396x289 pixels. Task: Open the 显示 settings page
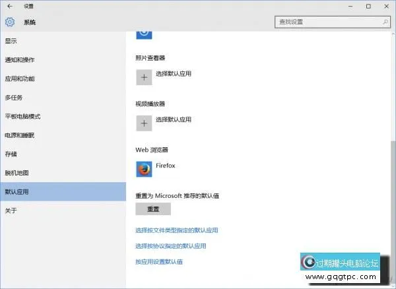click(x=11, y=42)
